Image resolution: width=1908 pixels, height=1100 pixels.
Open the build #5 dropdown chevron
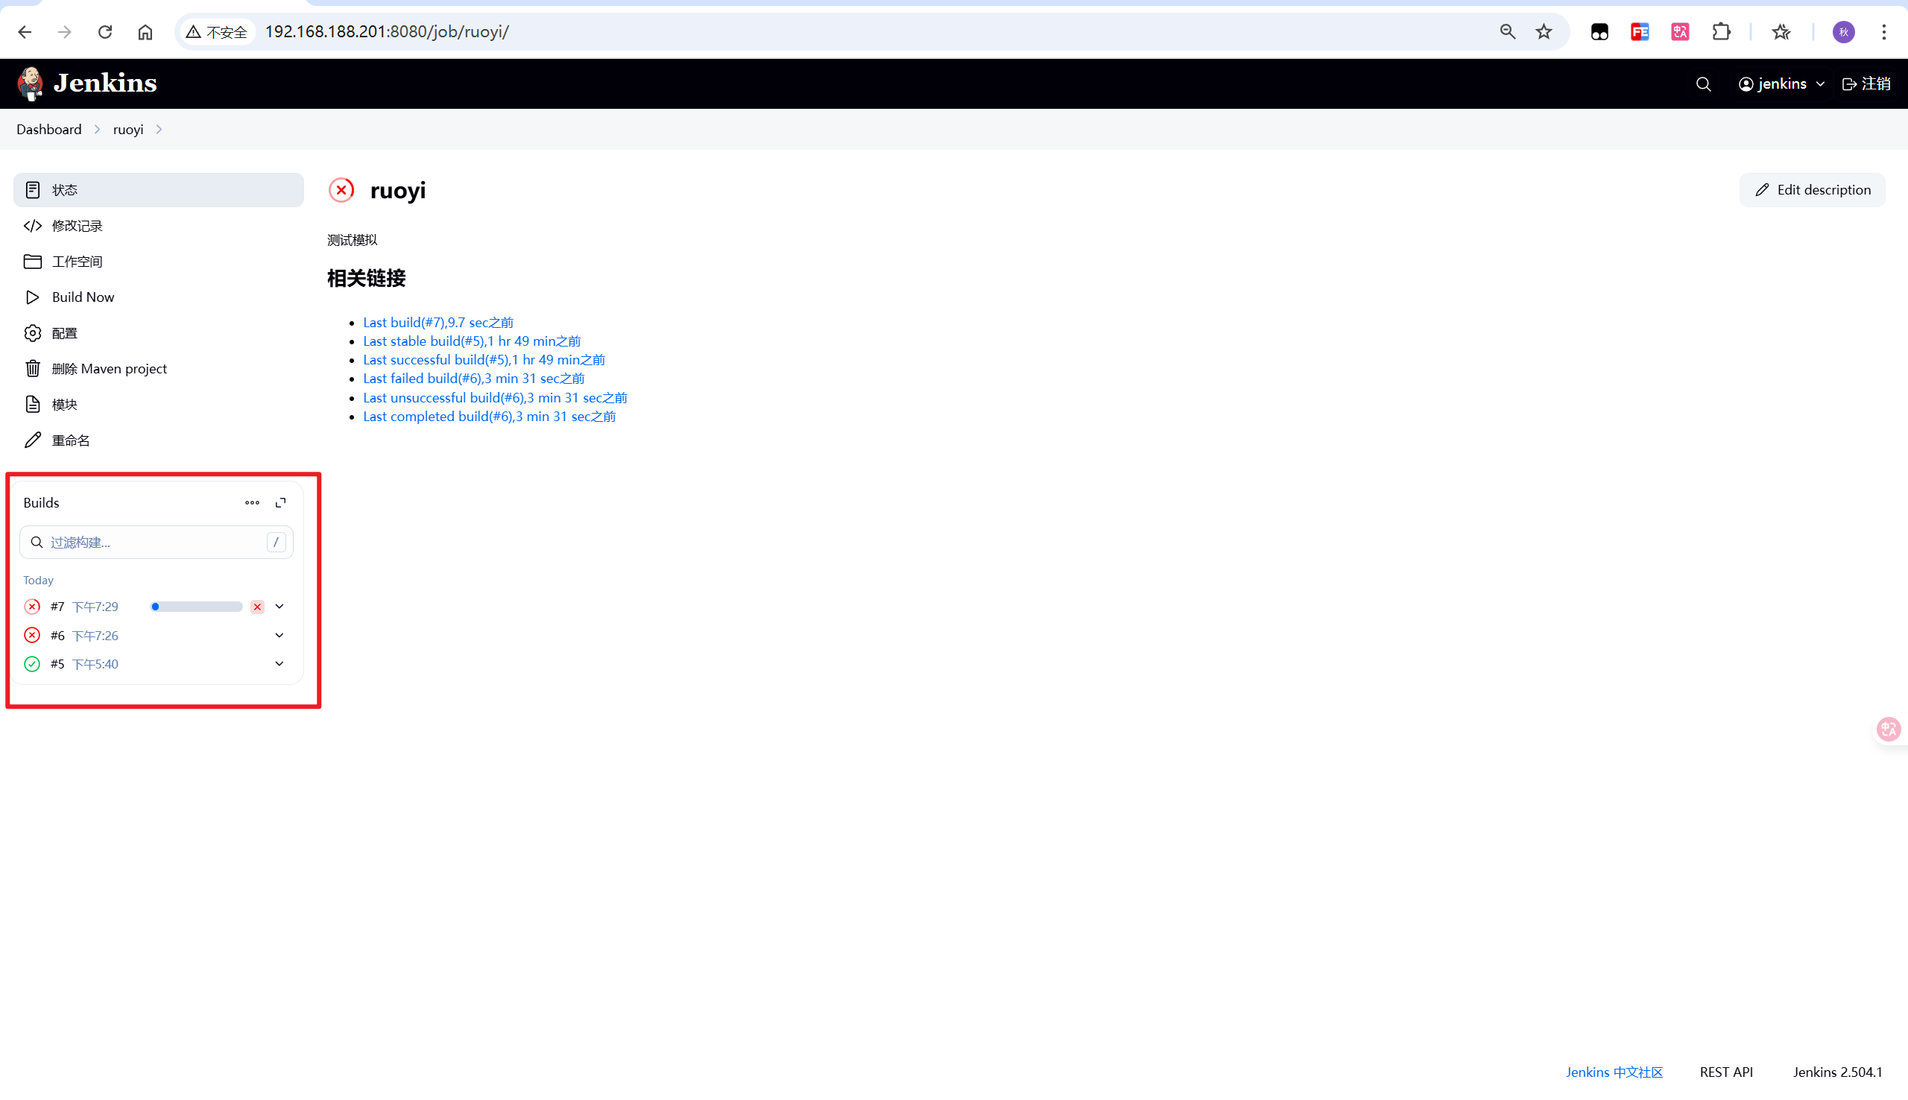click(x=279, y=664)
